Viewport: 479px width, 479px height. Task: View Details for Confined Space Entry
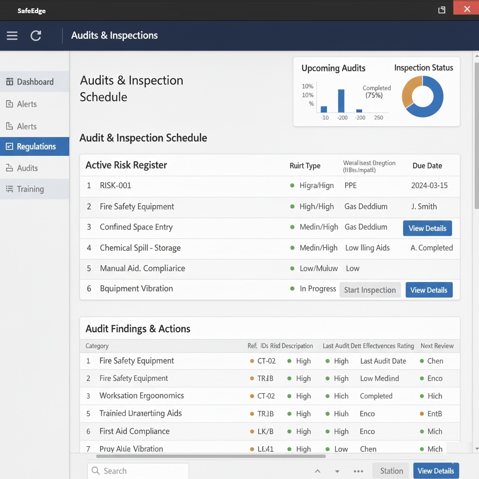[x=427, y=228]
